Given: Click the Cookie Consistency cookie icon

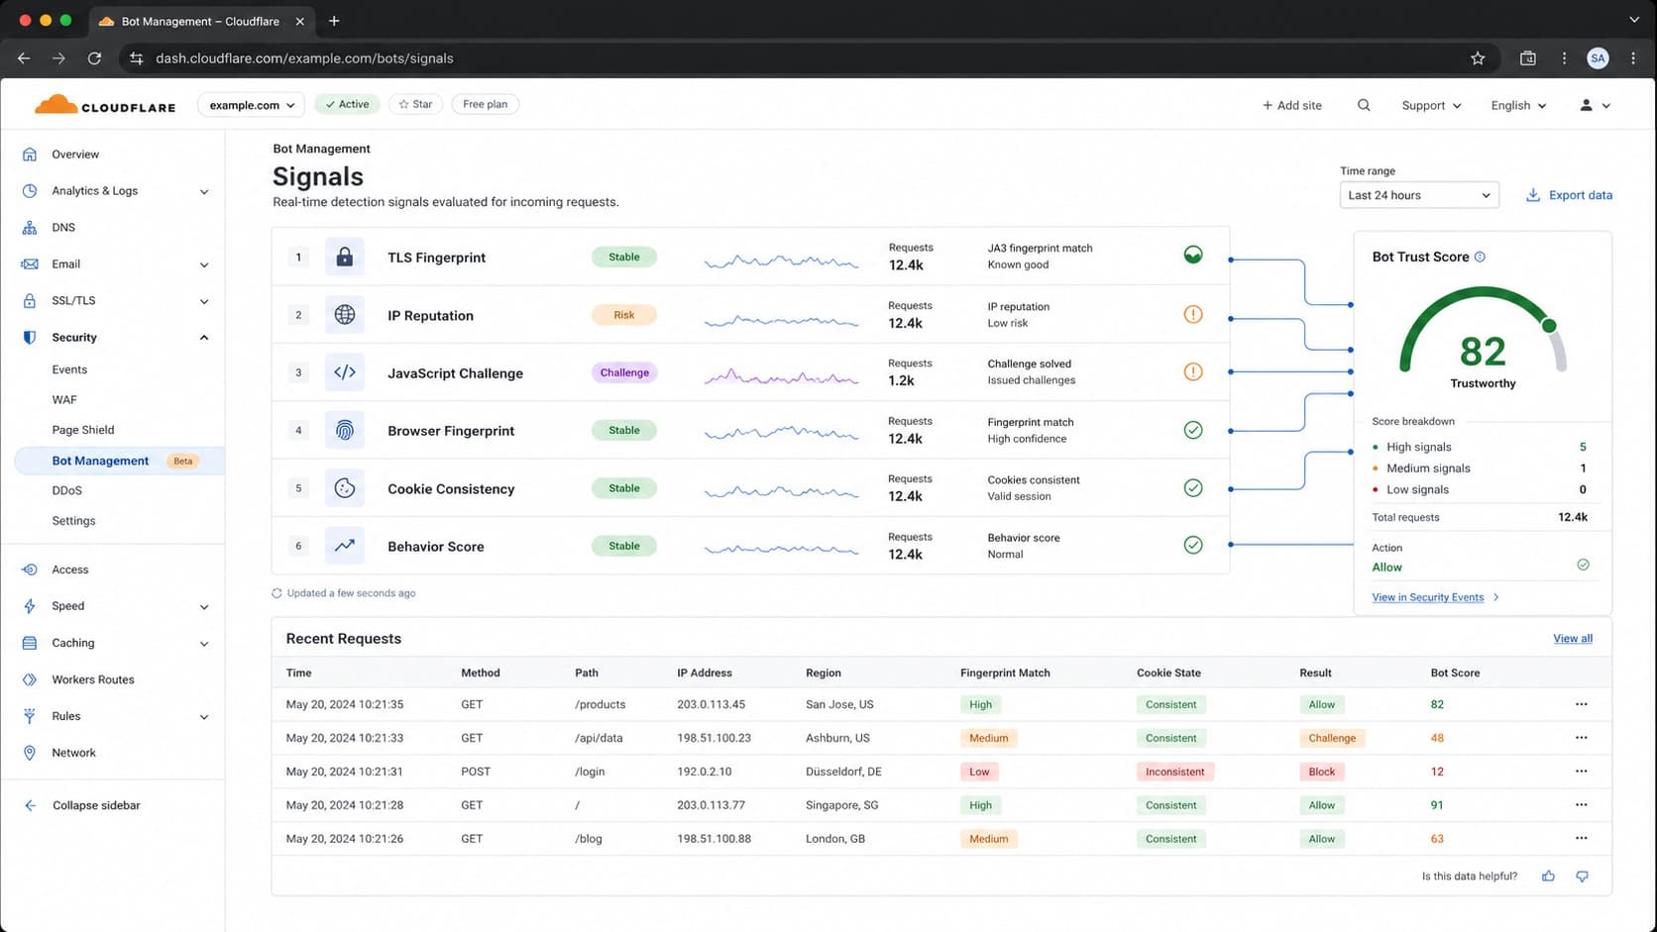Looking at the screenshot, I should pyautogui.click(x=344, y=488).
